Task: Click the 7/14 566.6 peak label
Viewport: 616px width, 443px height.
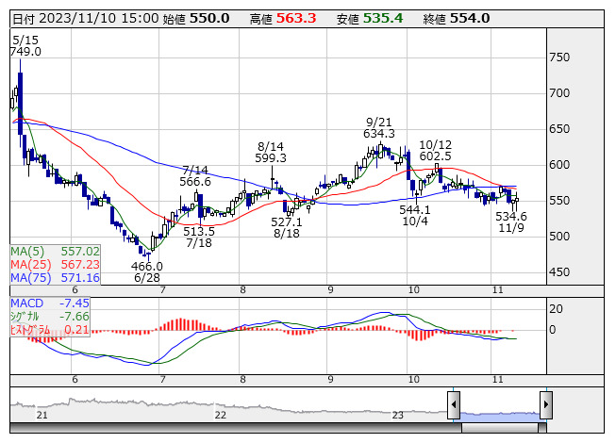Action: 195,176
